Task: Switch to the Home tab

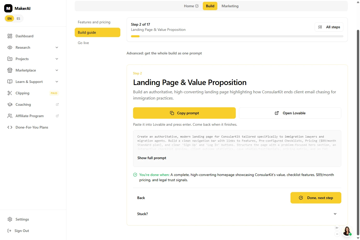Action: pos(191,6)
